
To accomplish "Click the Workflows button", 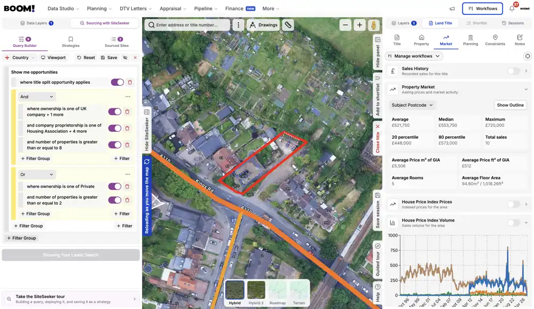I will [482, 9].
